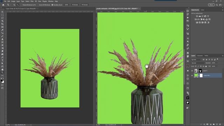
Task: Click the Home icon in options bar
Action: [x=3, y=5]
